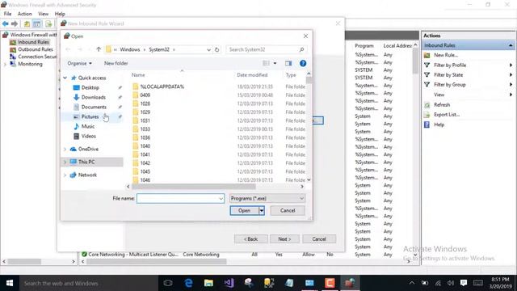Open File Explorer from taskbar

pos(208,283)
